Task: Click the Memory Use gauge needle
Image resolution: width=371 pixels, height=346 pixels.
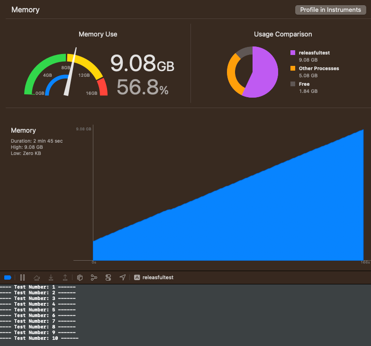Action: click(70, 72)
